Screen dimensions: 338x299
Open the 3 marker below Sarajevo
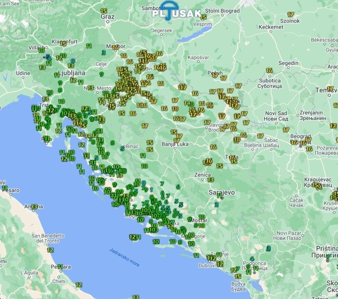pyautogui.click(x=216, y=204)
